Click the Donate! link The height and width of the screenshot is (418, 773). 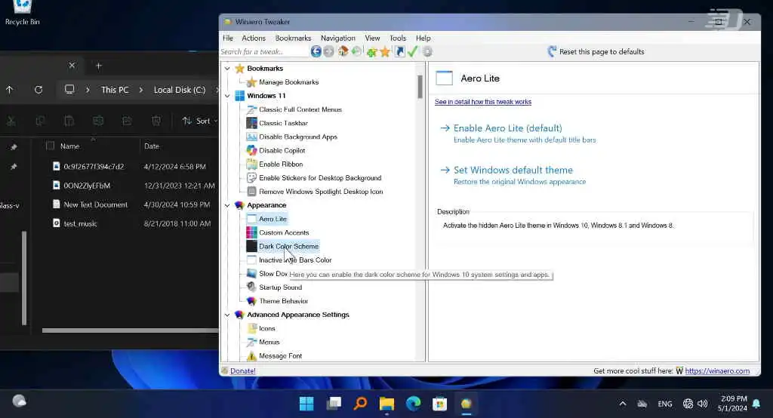click(x=242, y=370)
